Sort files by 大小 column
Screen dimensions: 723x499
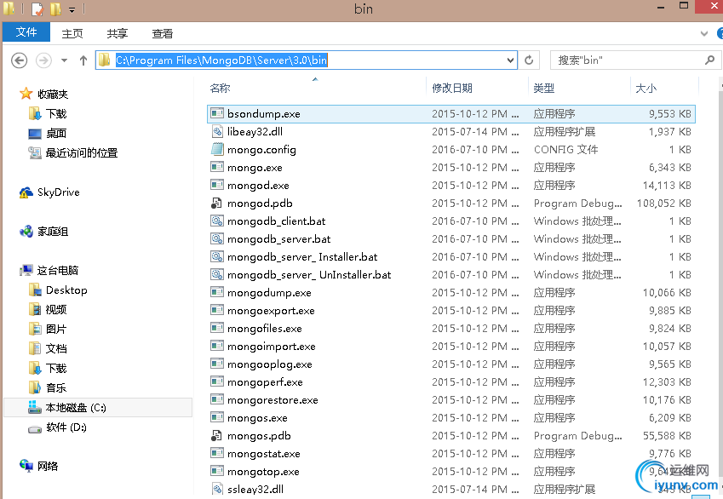click(646, 88)
